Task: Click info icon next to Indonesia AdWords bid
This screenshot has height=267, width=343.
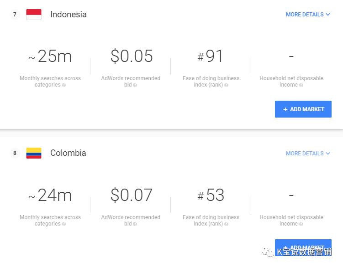Action: [135, 85]
